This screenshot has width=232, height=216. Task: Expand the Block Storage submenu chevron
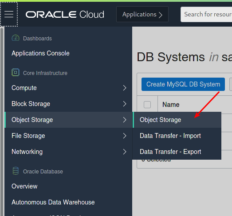coord(125,104)
